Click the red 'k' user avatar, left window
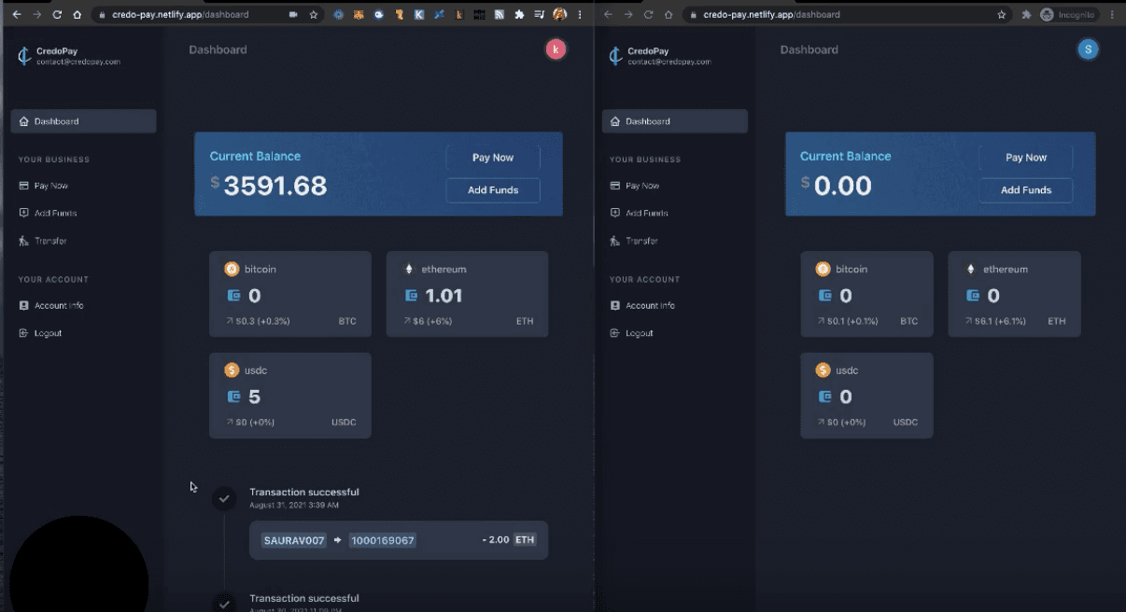1126x612 pixels. click(x=556, y=49)
